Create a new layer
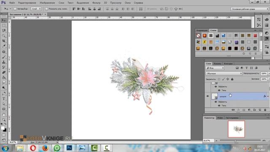270x152 pixels. click(x=260, y=110)
